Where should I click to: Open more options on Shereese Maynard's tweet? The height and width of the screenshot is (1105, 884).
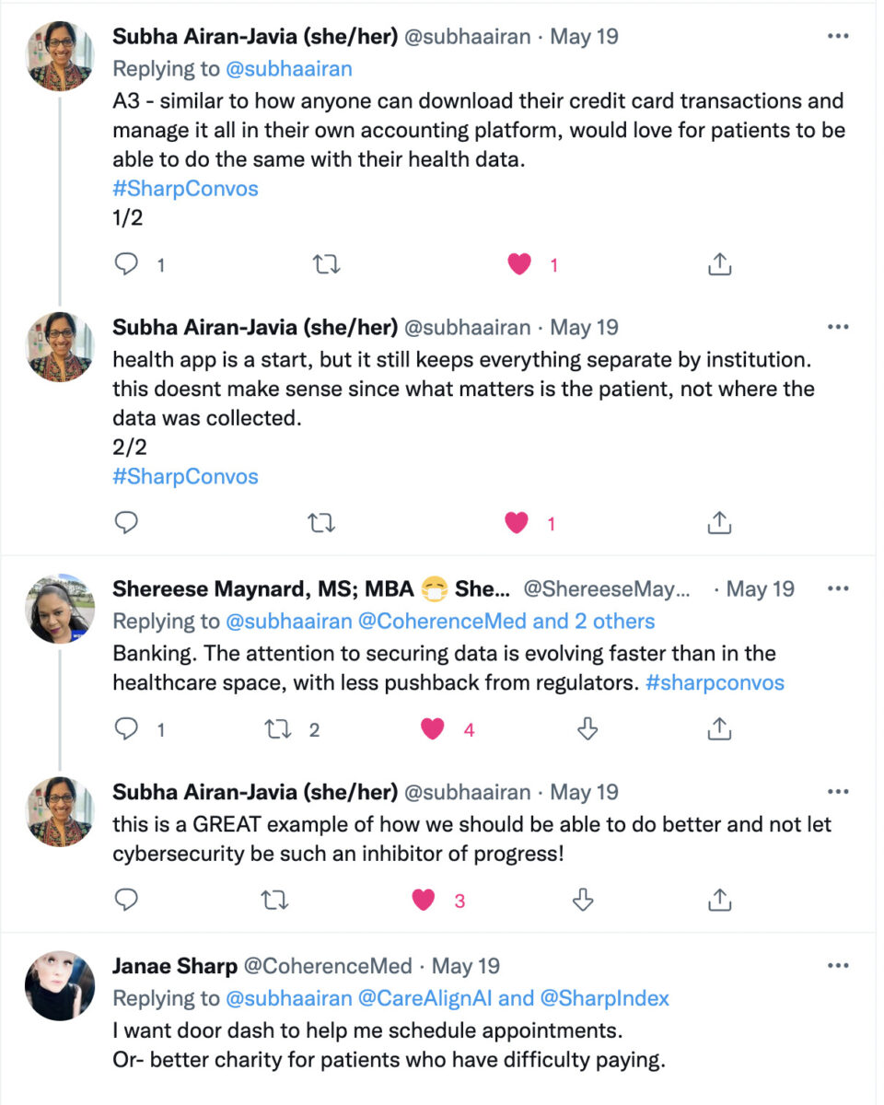pos(837,588)
